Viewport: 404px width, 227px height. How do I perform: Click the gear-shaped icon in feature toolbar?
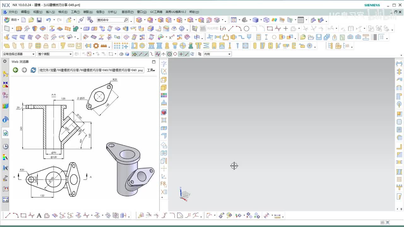96,46
